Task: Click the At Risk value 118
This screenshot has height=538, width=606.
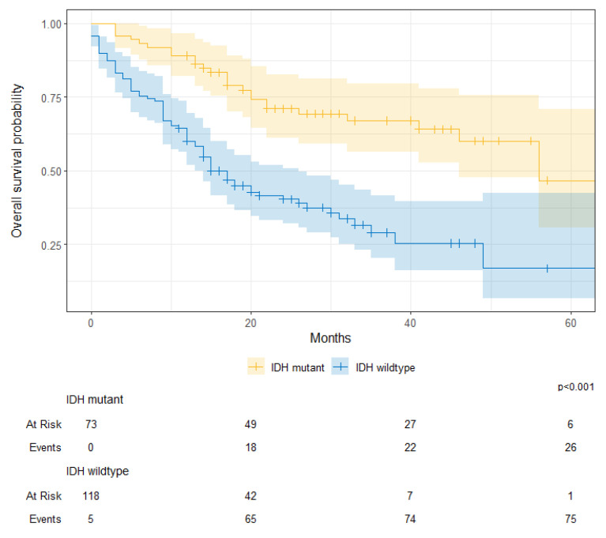Action: click(x=91, y=496)
